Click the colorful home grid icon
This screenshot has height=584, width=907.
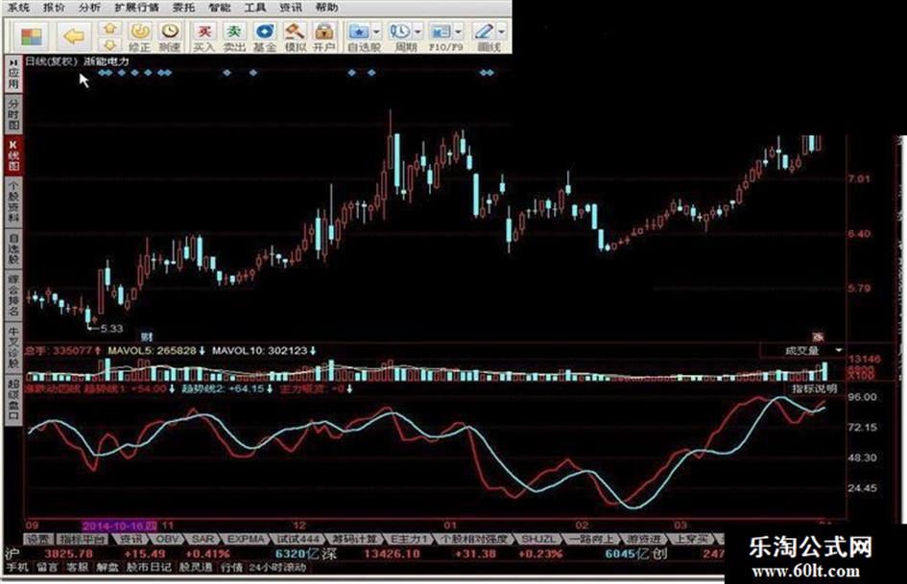[32, 37]
